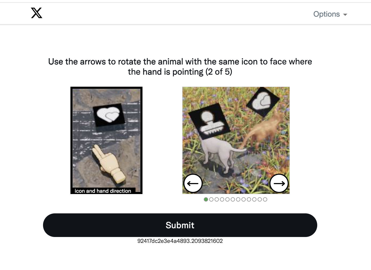Click the heart icon in the reference image
Image resolution: width=371 pixels, height=270 pixels.
(x=109, y=115)
